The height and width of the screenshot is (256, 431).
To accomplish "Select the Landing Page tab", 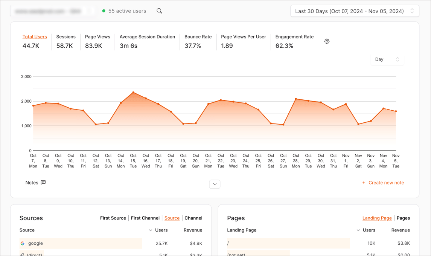I will coord(377,218).
